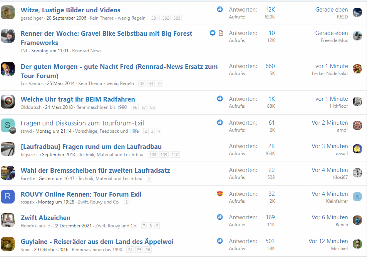The image size is (367, 257).
Task: Click thread starter avatar for Zwift Abzeichen
Action: click(8, 220)
